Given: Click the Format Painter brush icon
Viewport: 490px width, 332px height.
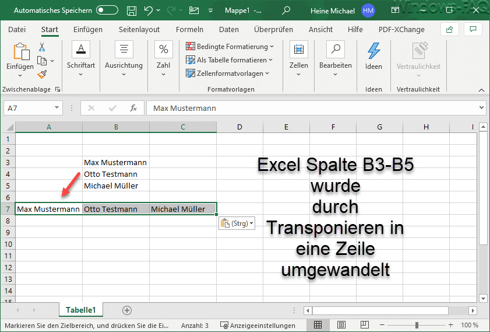Looking at the screenshot, I should (x=42, y=75).
